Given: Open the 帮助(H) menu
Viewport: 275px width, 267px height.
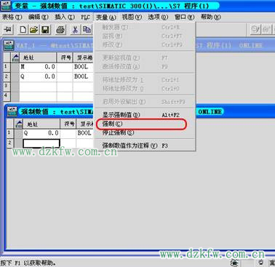Looking at the screenshot, I should click(x=211, y=17).
